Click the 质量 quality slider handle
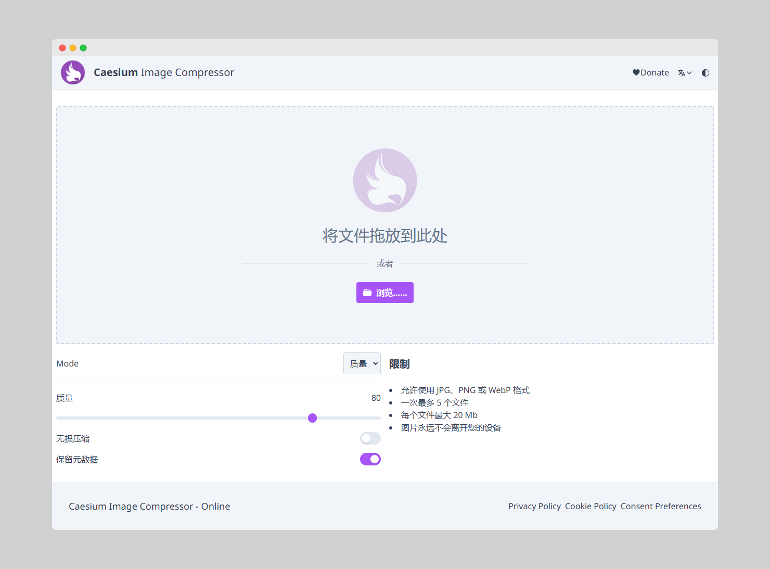Viewport: 770px width, 569px height. click(312, 418)
